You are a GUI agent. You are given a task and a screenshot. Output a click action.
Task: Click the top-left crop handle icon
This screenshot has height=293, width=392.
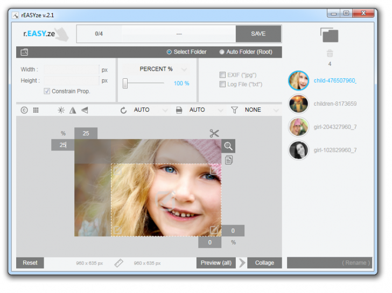coord(117,171)
